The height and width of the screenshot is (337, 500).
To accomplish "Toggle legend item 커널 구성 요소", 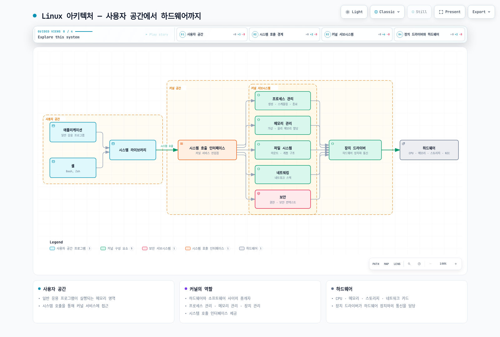I will tap(117, 248).
